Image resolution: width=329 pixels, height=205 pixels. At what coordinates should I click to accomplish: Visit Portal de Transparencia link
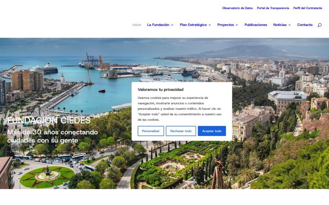point(273,8)
